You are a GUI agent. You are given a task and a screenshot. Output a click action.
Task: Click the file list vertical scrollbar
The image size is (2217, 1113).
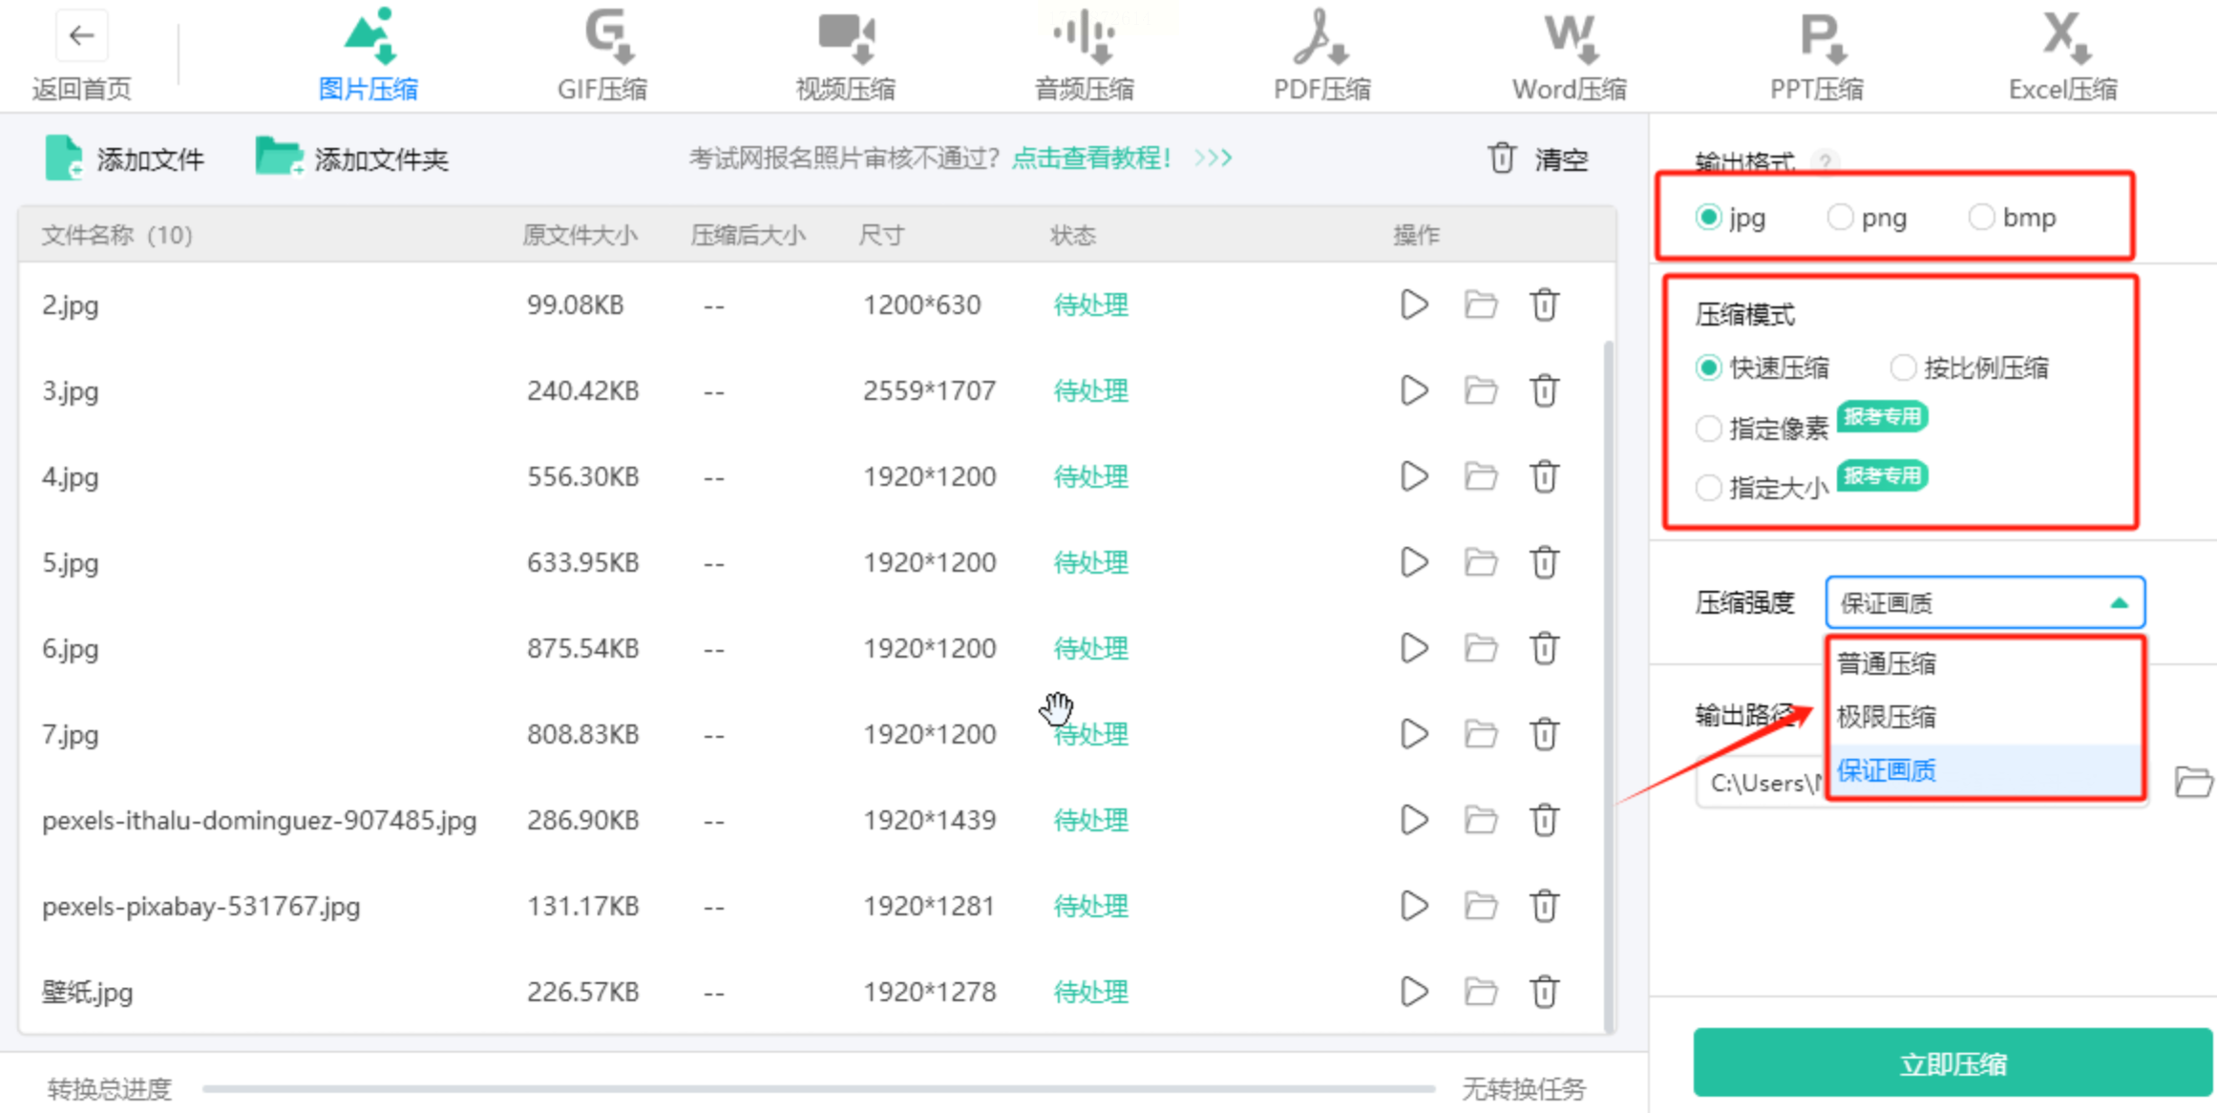tap(1608, 668)
